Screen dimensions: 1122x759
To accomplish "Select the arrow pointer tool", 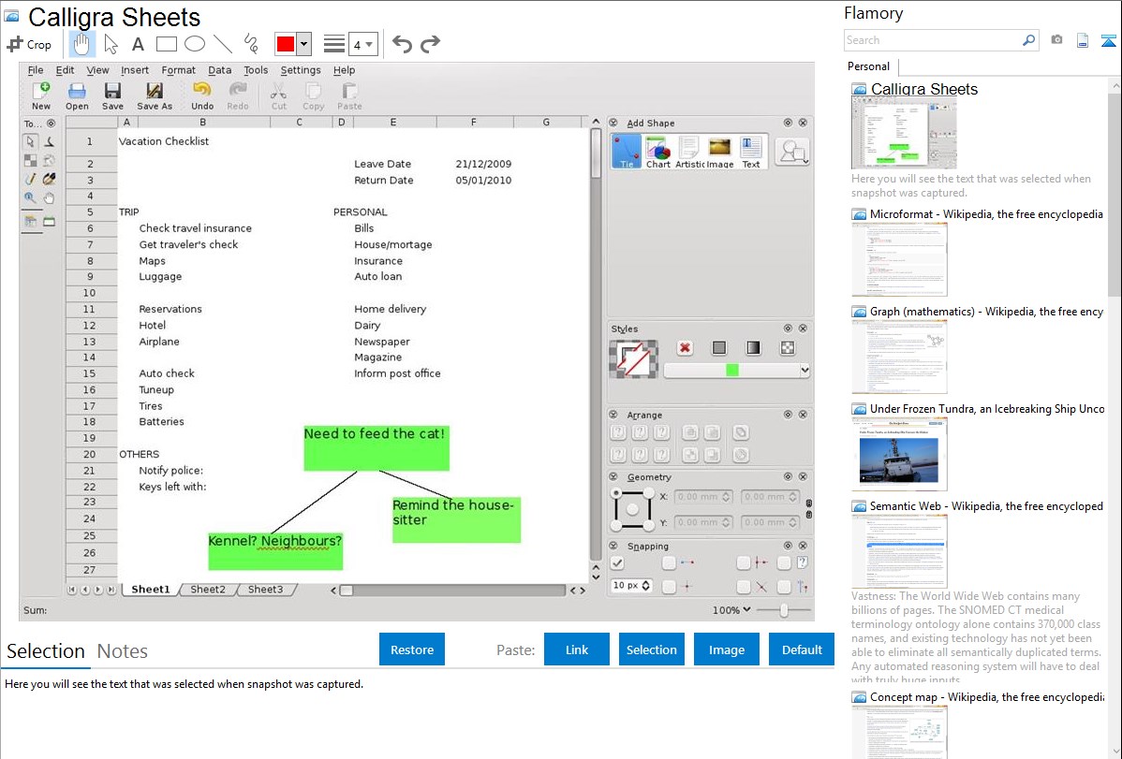I will (111, 44).
